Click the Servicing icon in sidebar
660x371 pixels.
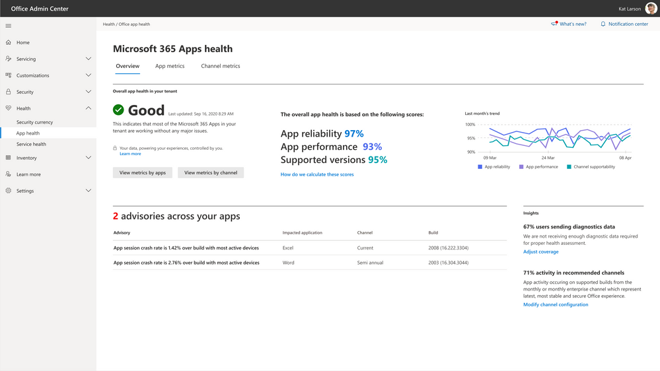coord(9,59)
